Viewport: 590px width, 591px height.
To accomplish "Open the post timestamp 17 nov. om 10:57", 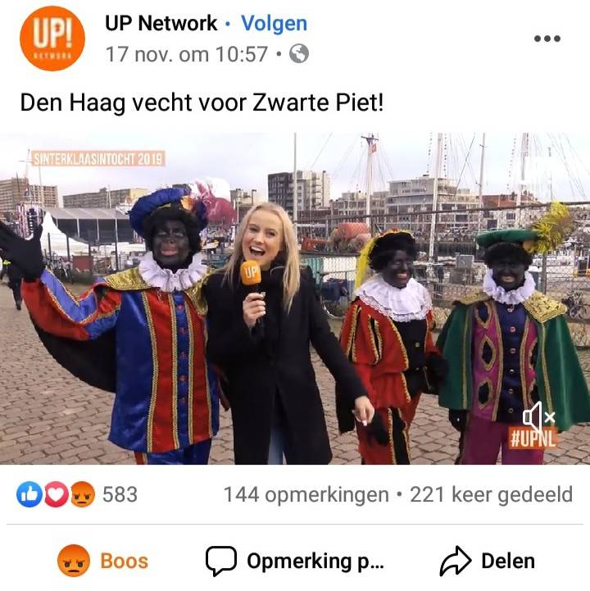I will [x=187, y=54].
